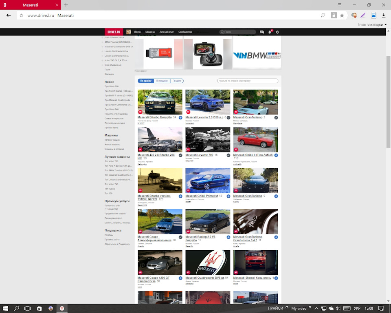Viewport: 391px width, 313px height.
Task: Open the 'Сообщества' menu item
Action: point(185,32)
